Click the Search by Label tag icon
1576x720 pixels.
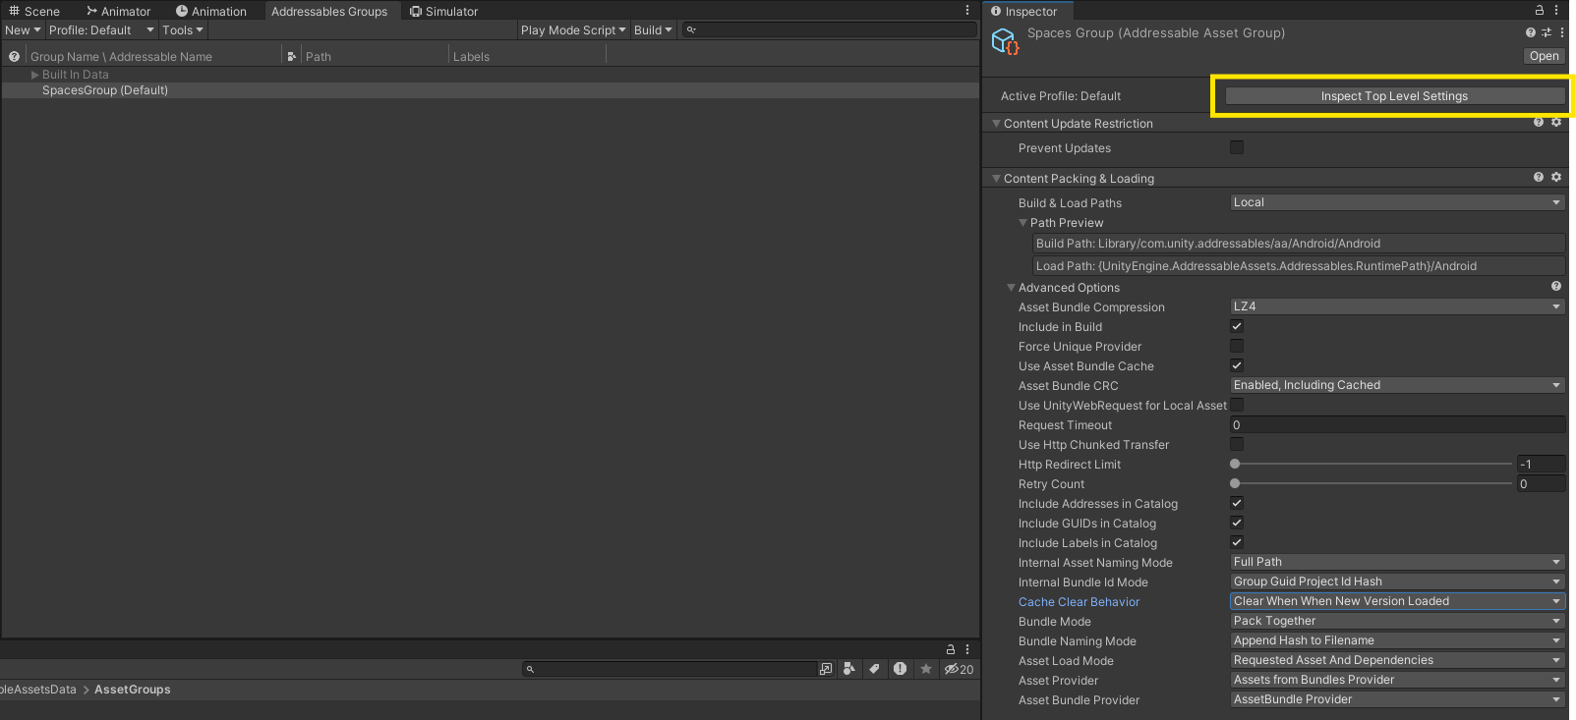874,669
